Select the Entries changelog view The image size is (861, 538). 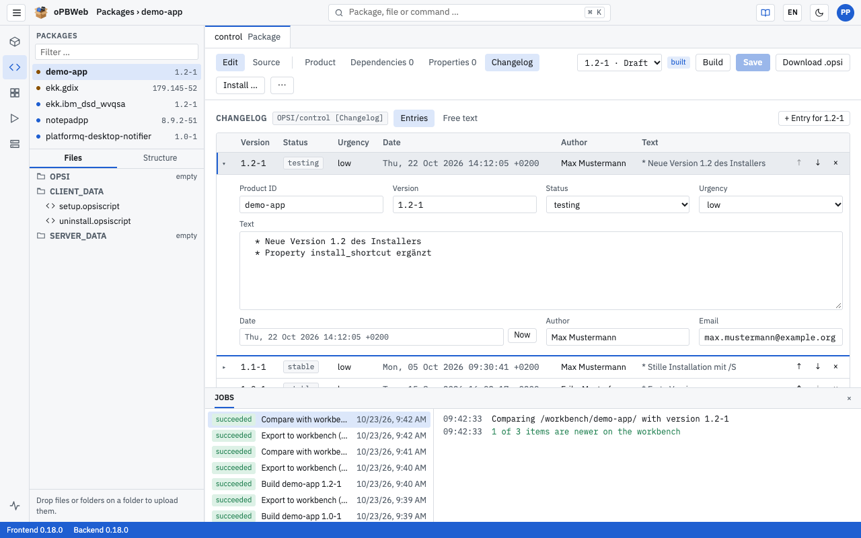(x=414, y=118)
